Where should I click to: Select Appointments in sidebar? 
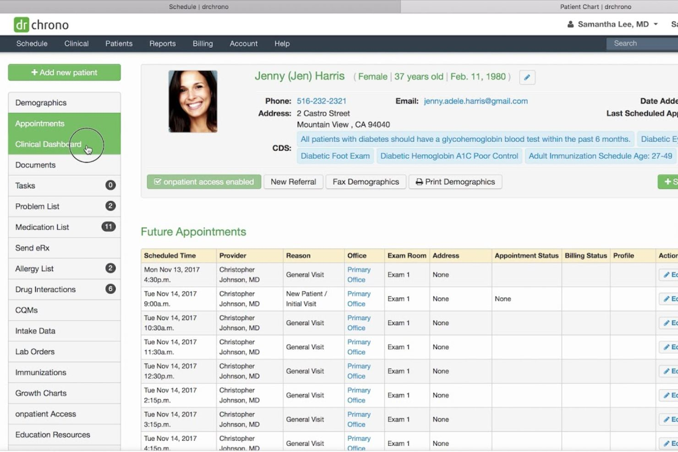coord(64,124)
